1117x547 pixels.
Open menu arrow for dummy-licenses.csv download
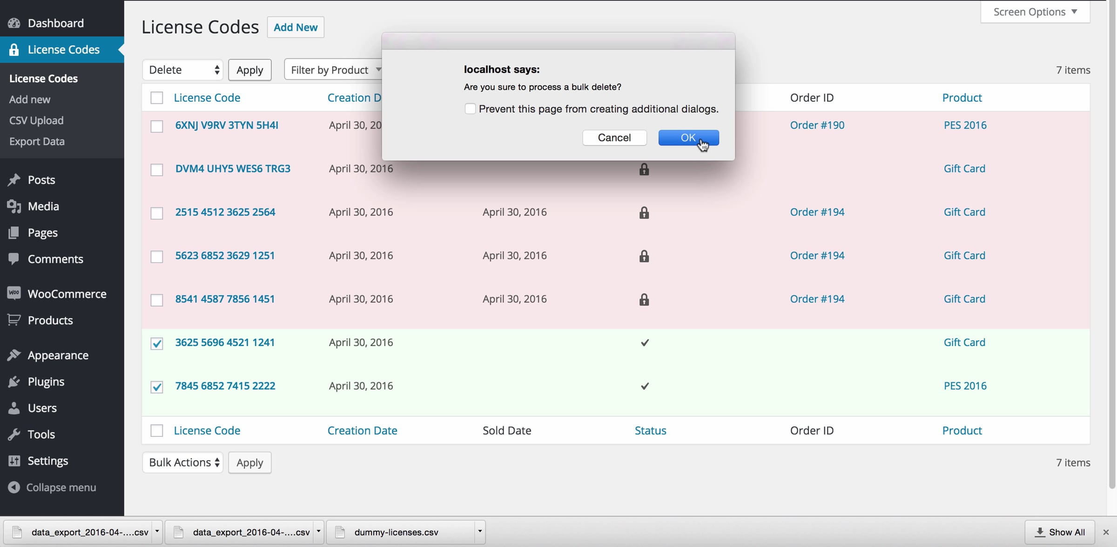[x=480, y=532]
